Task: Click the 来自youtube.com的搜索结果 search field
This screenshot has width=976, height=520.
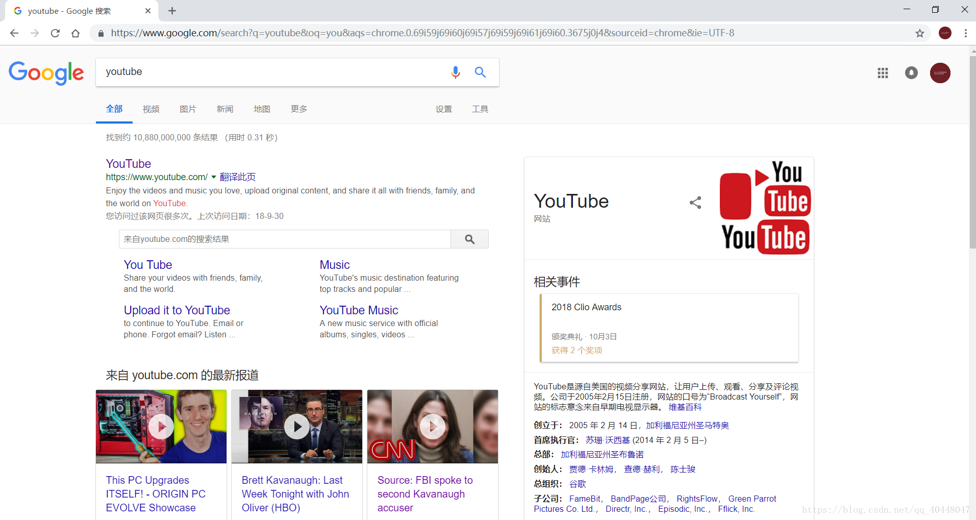Action: [x=285, y=239]
